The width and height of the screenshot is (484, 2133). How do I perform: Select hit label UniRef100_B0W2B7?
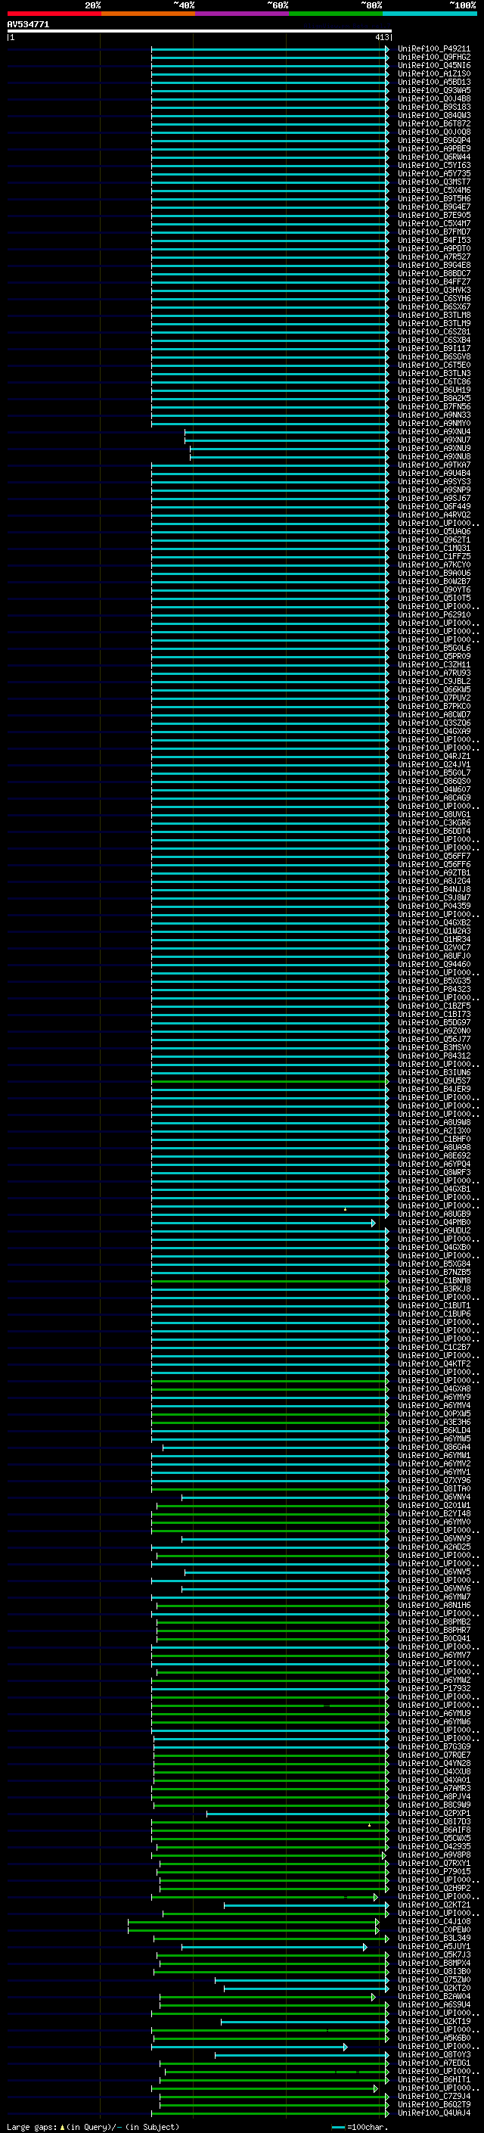[x=433, y=581]
